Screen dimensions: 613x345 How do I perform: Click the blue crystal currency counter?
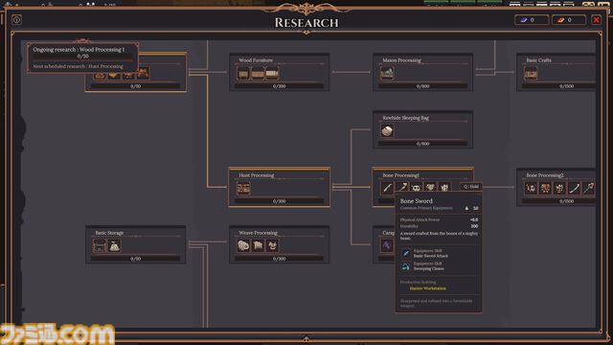coord(532,20)
